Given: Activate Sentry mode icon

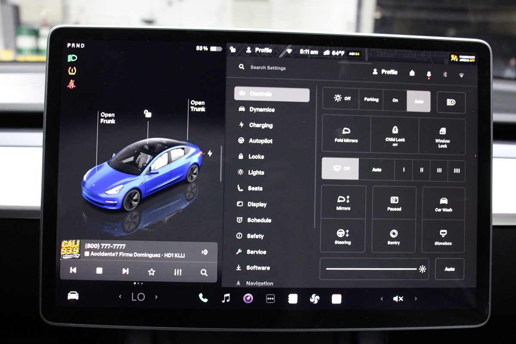Looking at the screenshot, I should pyautogui.click(x=393, y=236).
